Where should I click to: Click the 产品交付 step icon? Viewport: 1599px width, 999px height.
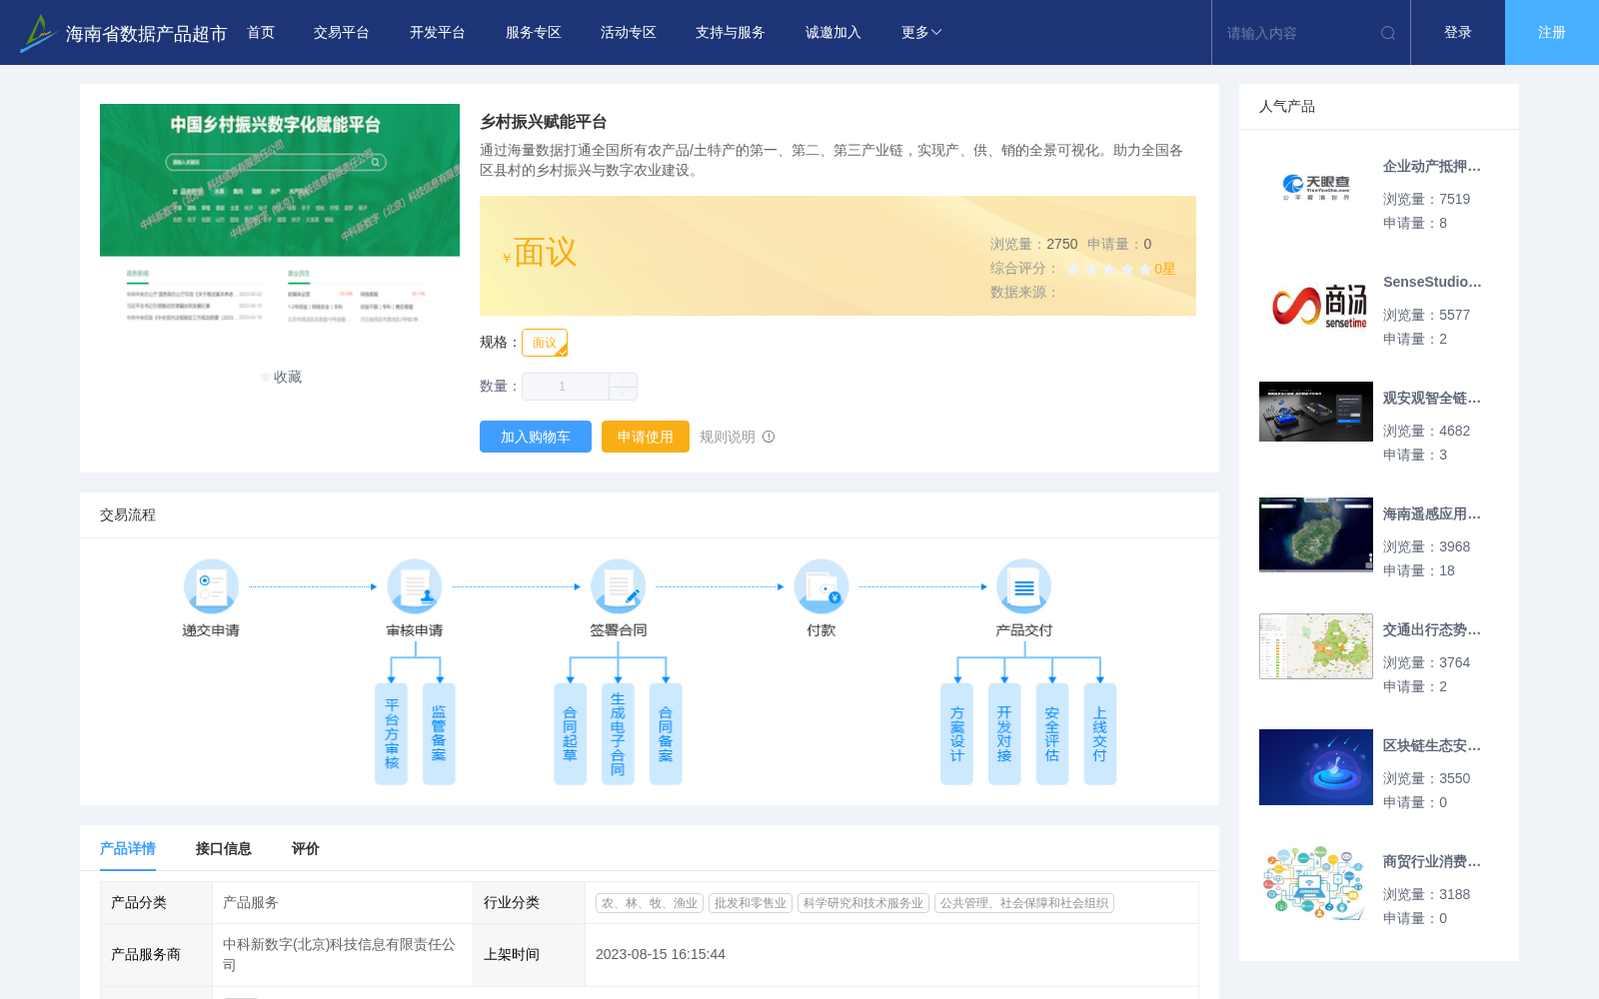pos(1024,585)
